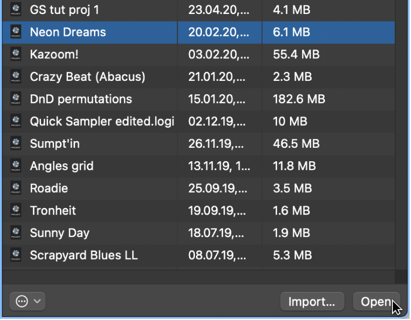Click the Sunny Day project icon
Screen dimensions: 411x320
pos(16,233)
